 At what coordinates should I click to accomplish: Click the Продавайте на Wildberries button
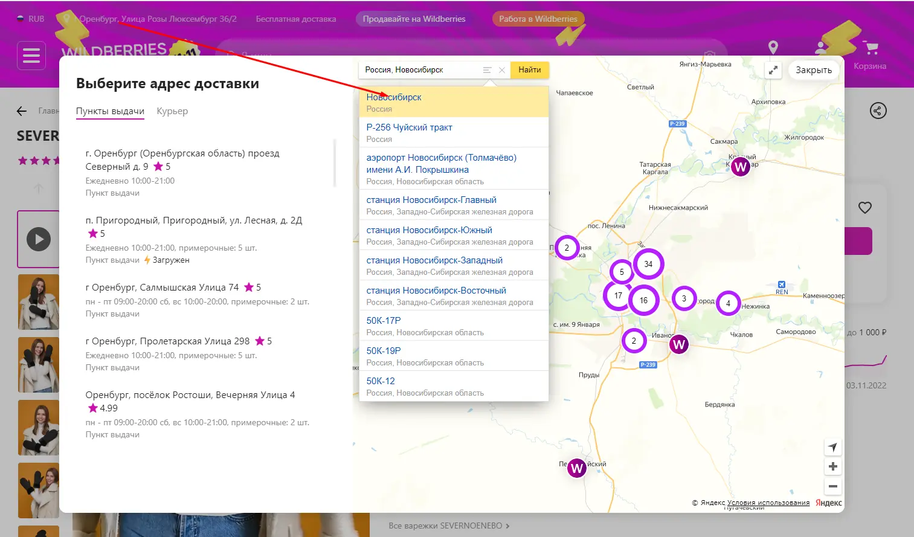(x=414, y=19)
